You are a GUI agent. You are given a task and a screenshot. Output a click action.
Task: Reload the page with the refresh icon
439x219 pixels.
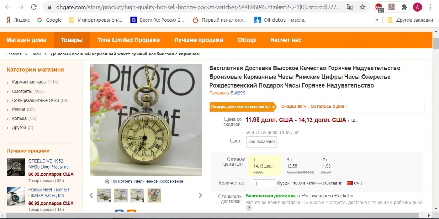coord(34,7)
